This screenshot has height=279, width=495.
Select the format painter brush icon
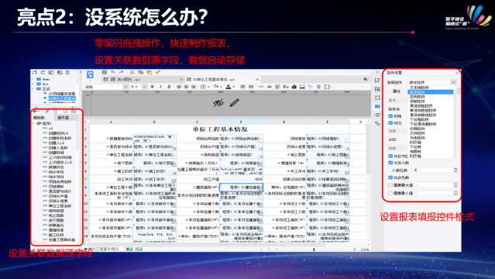(x=158, y=72)
